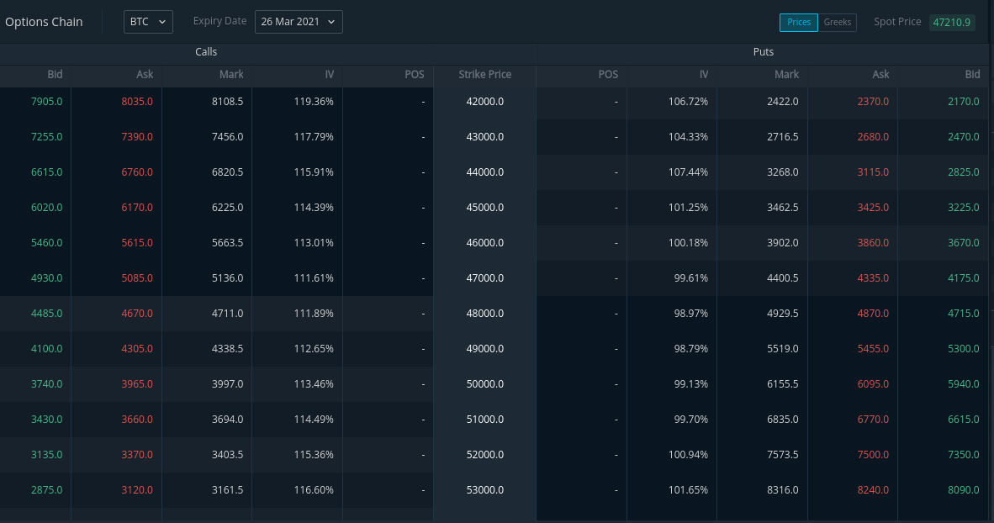
Task: Select put ask 2680.0
Action: pyautogui.click(x=873, y=137)
